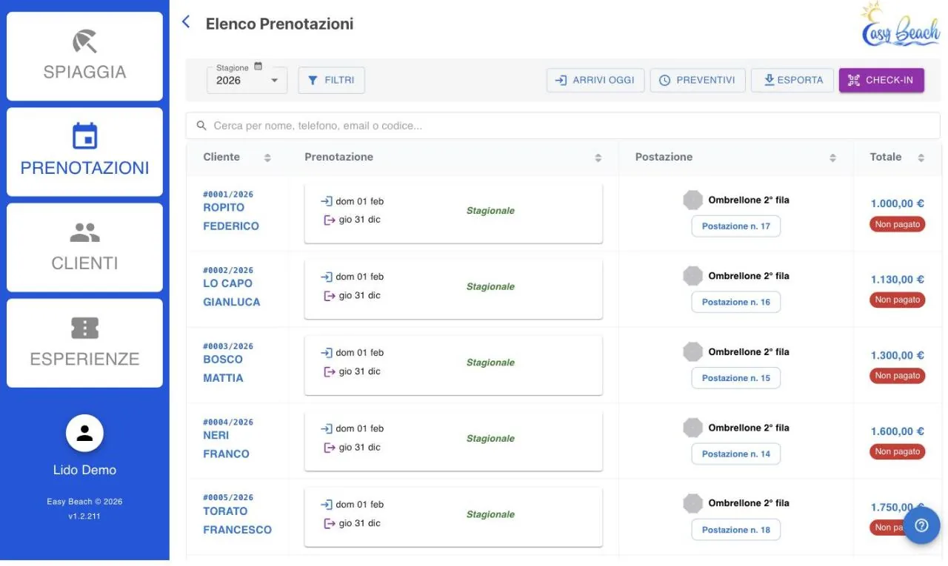
Task: Open Postazione n. 17 chip
Action: 736,226
